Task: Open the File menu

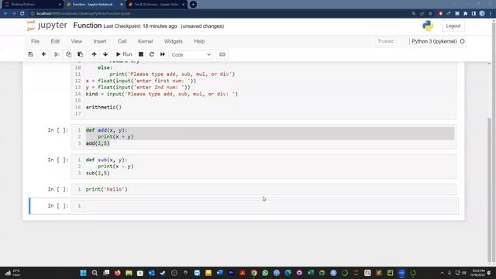Action: (x=35, y=41)
